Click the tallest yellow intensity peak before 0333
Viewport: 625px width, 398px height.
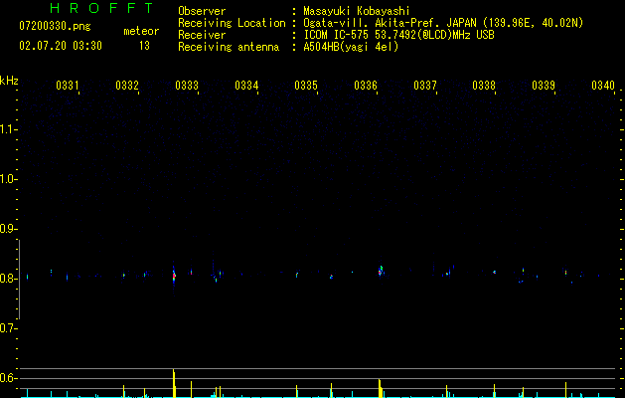click(174, 383)
